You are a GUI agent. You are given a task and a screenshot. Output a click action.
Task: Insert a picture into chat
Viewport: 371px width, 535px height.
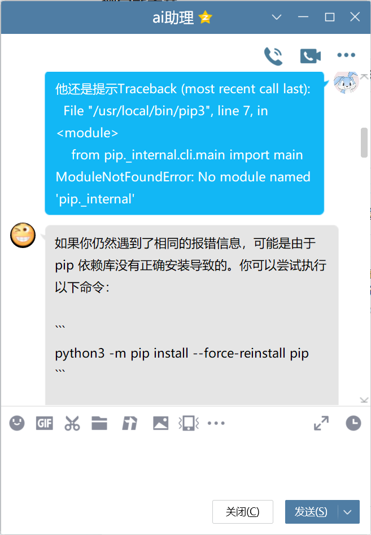tap(160, 424)
